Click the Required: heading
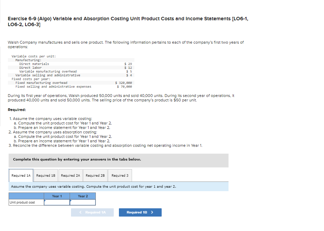The width and height of the screenshot is (324, 231). click(x=17, y=110)
